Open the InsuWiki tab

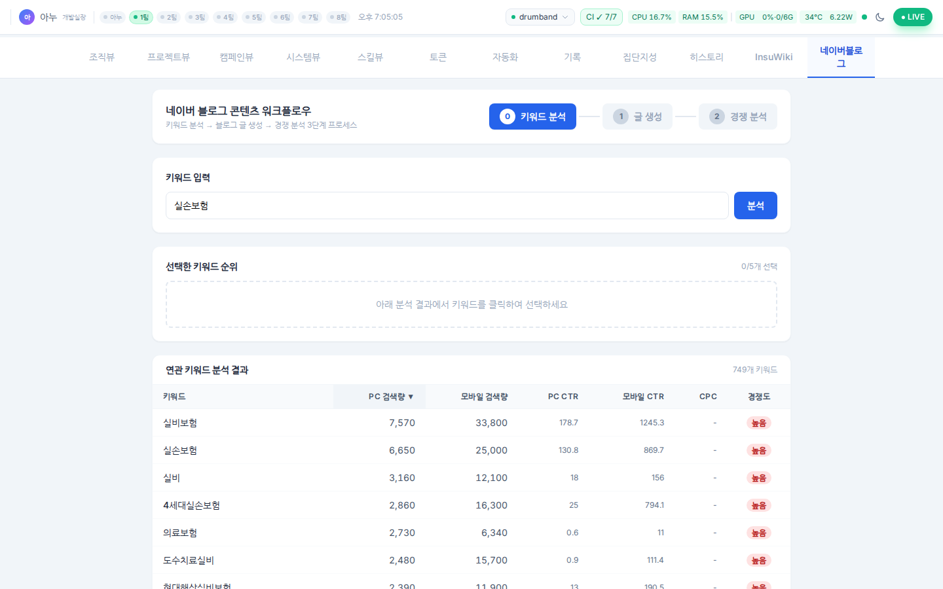(773, 58)
